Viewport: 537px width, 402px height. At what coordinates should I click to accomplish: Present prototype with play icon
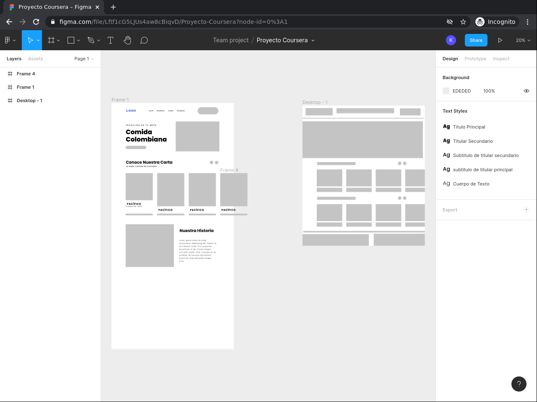click(x=500, y=40)
